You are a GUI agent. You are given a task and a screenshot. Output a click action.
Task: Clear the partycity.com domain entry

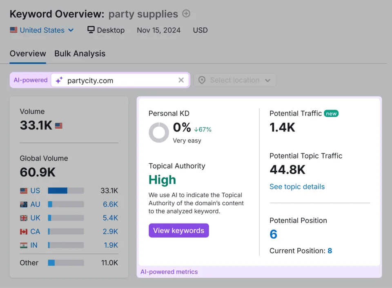pyautogui.click(x=181, y=80)
